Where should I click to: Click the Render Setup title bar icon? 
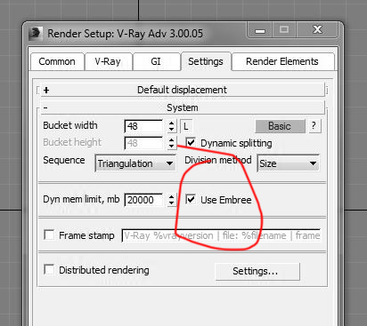click(36, 34)
